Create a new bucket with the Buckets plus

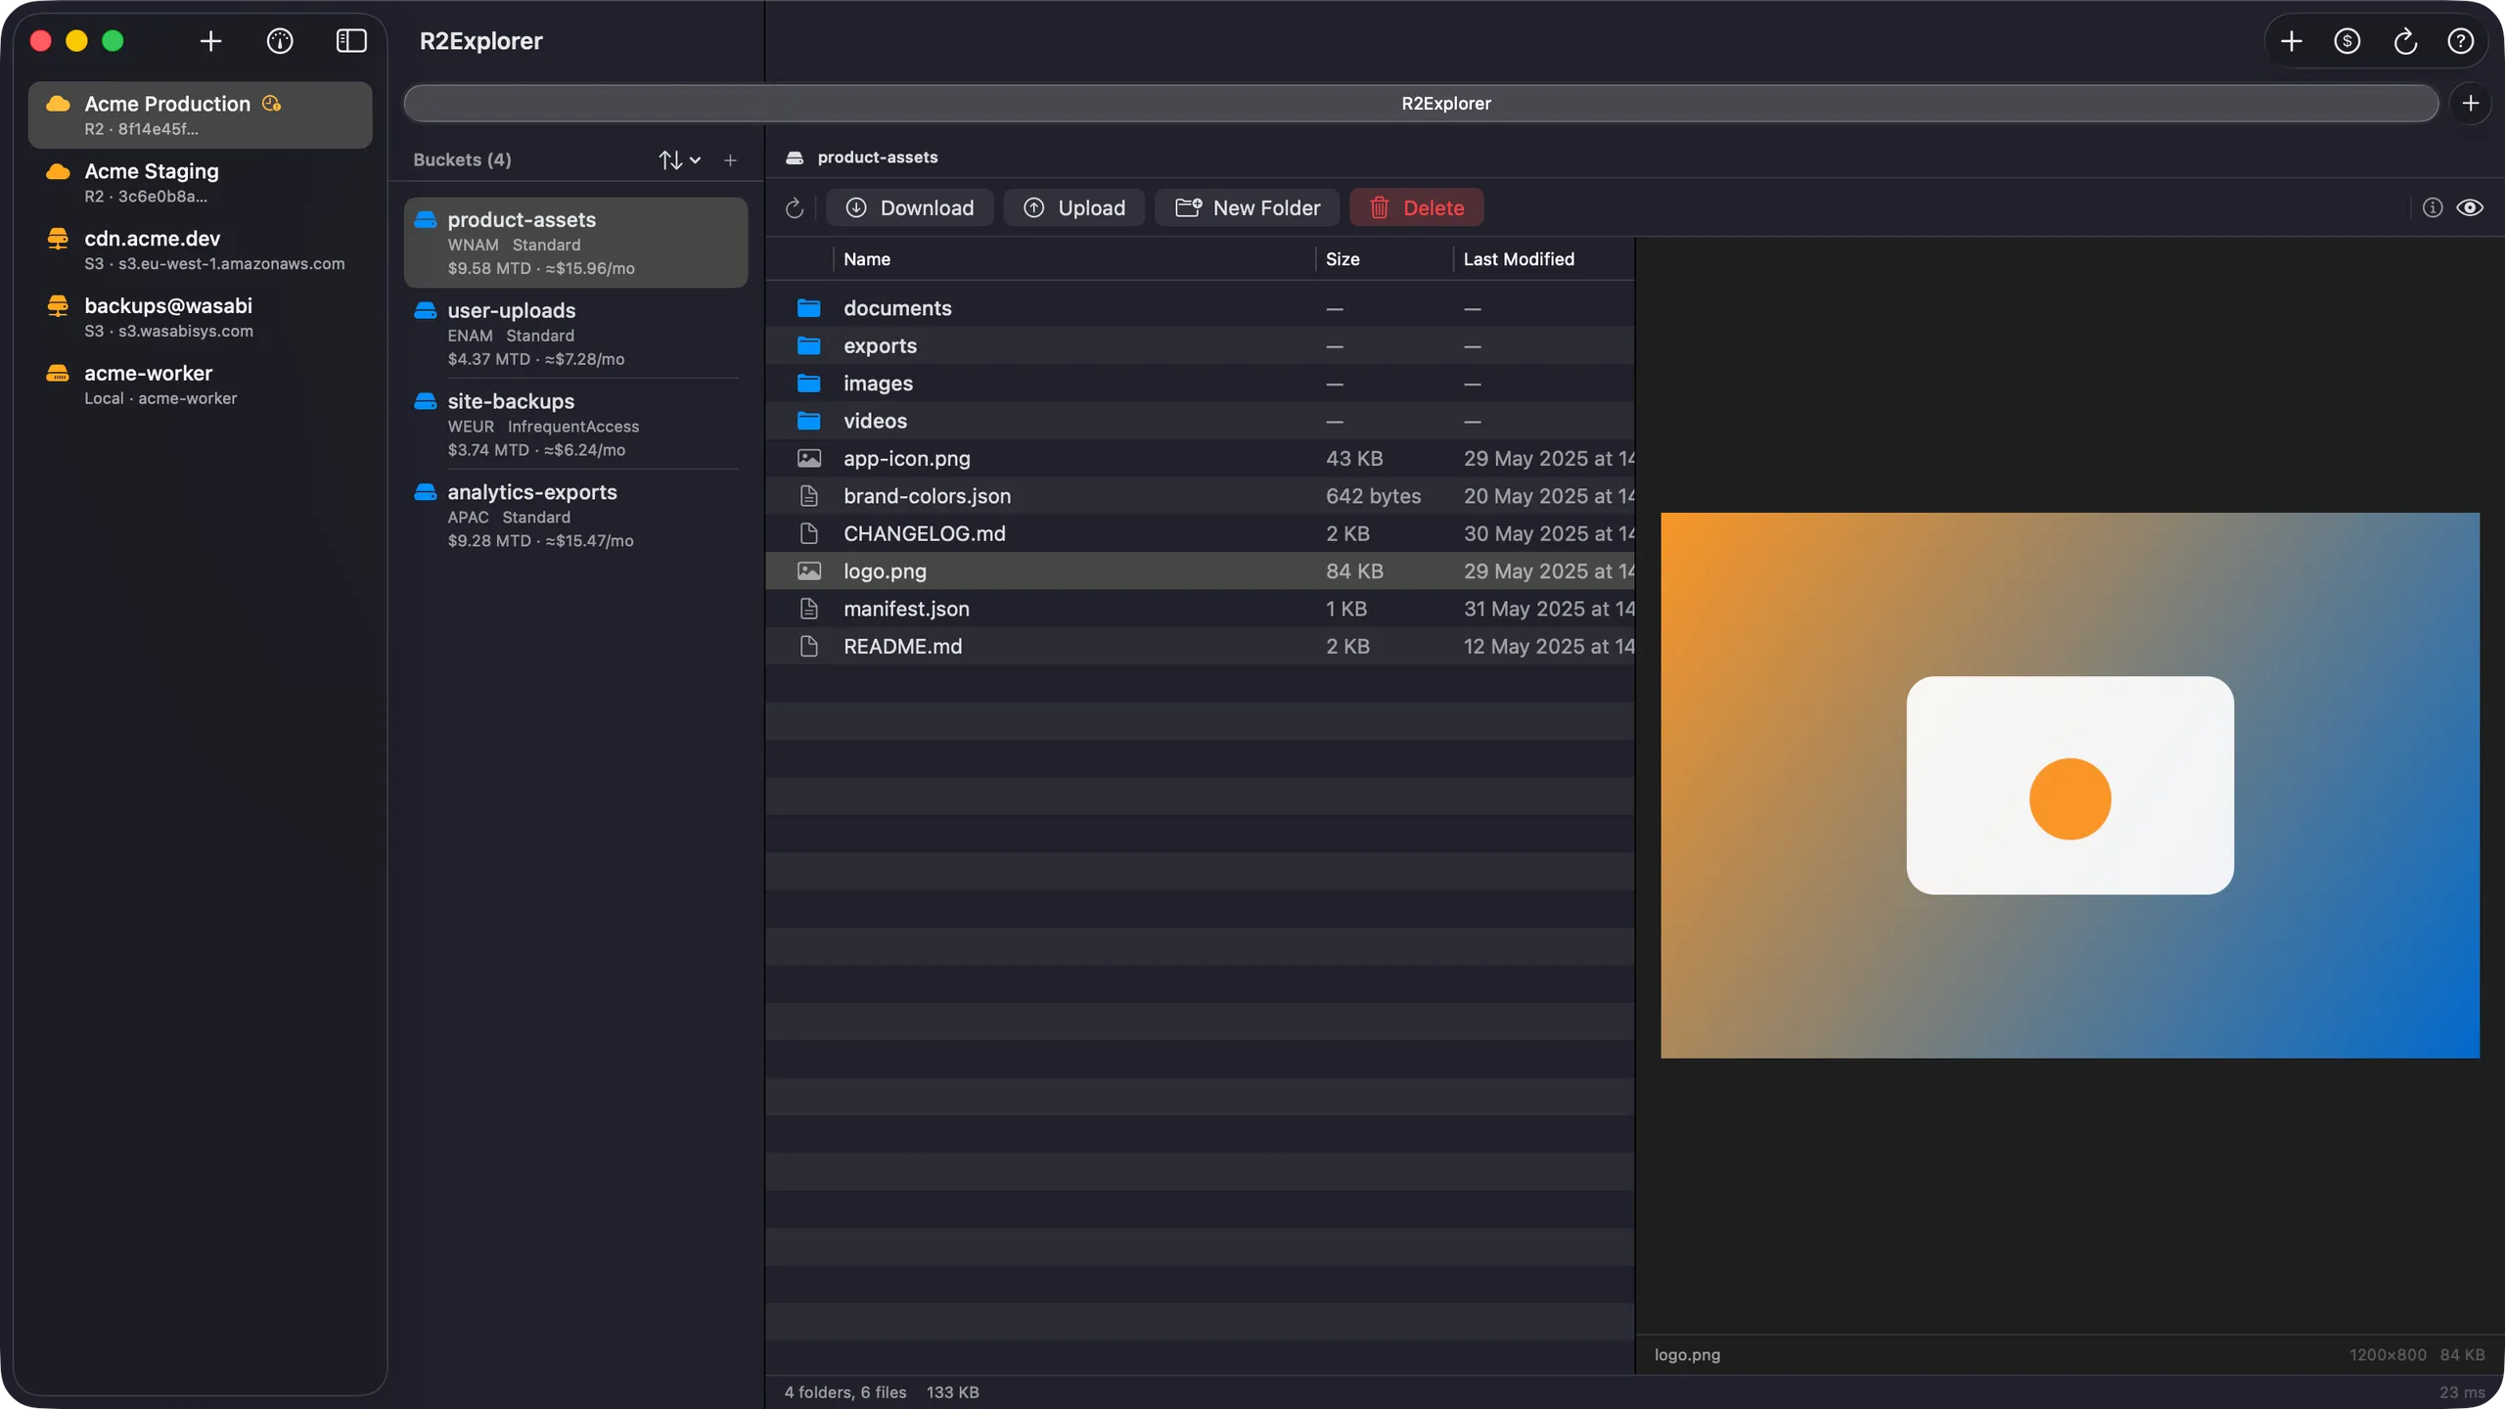point(730,159)
